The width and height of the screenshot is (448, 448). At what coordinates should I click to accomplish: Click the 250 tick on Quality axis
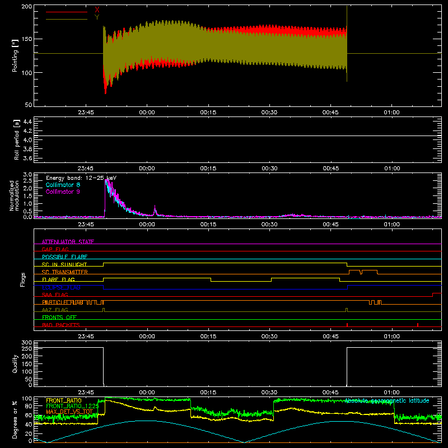pos(26,349)
